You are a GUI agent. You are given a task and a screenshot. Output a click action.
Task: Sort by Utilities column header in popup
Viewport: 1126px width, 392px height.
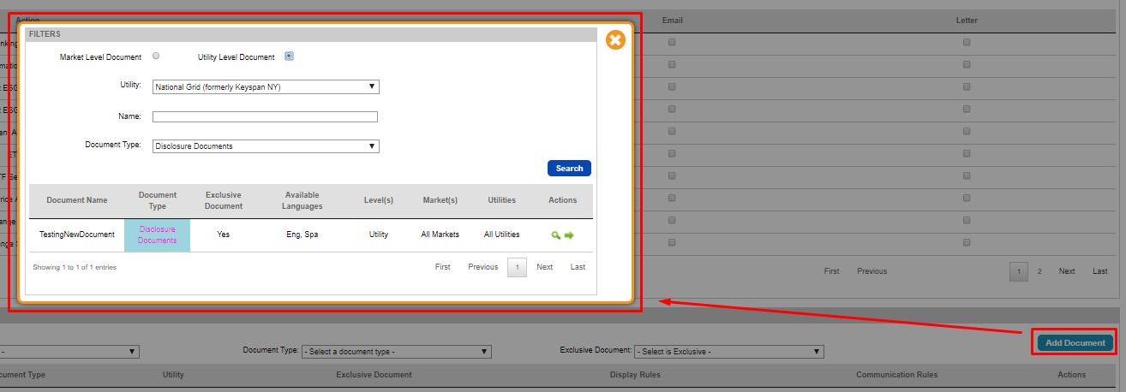(502, 200)
